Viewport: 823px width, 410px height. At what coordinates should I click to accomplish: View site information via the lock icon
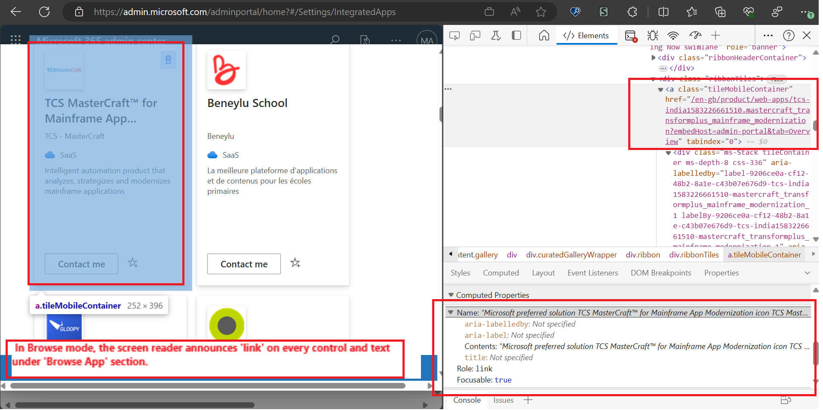[79, 12]
